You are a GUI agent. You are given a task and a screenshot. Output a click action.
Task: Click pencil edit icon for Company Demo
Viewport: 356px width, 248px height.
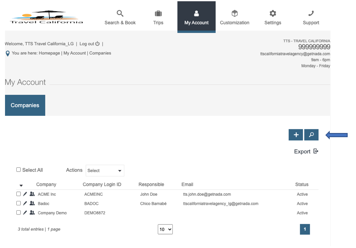click(25, 212)
